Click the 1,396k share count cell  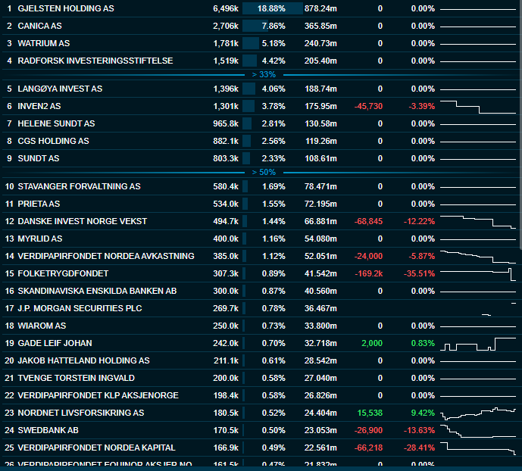click(226, 89)
